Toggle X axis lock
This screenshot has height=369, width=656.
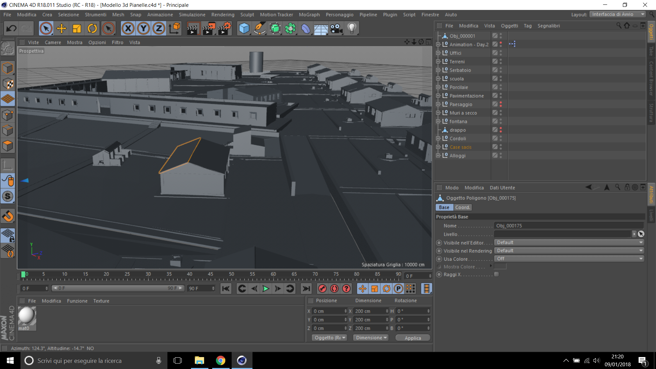(128, 28)
